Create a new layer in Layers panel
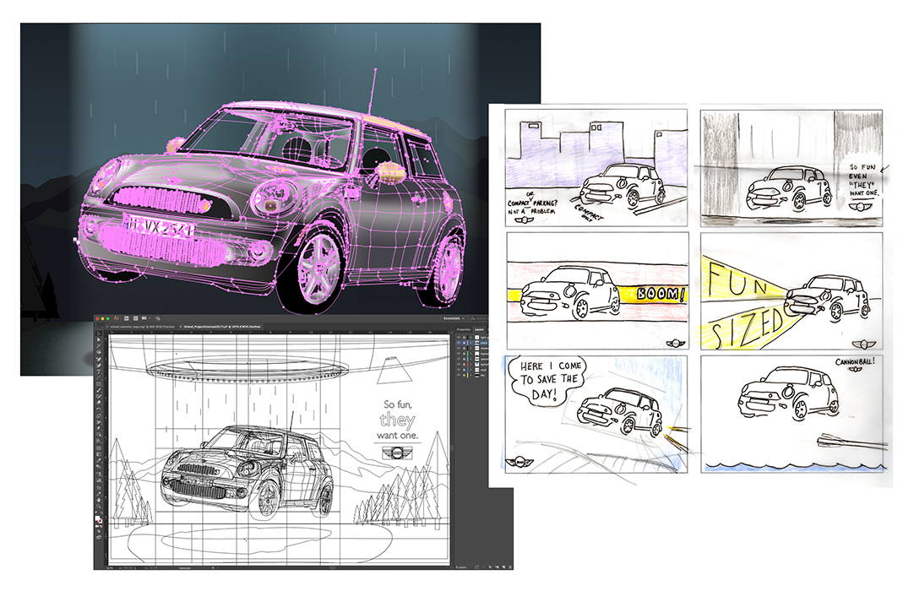This screenshot has height=591, width=914. point(503,567)
